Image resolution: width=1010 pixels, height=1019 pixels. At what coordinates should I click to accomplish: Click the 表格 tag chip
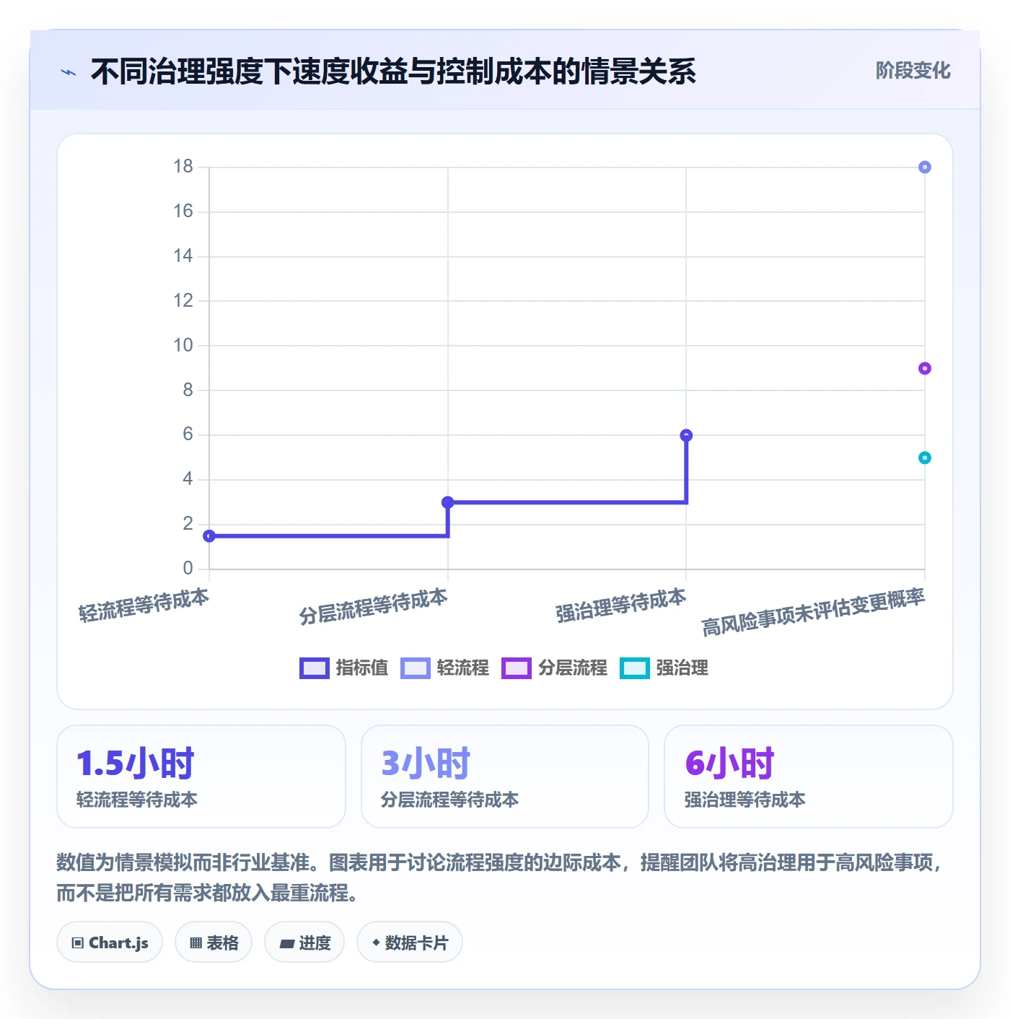click(x=214, y=943)
